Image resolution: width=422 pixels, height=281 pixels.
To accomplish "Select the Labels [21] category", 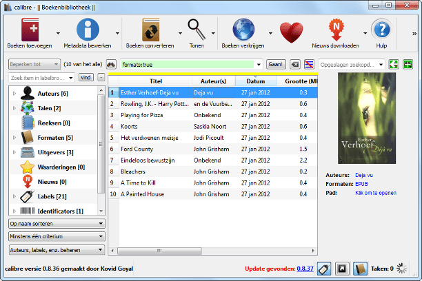I will click(x=52, y=196).
